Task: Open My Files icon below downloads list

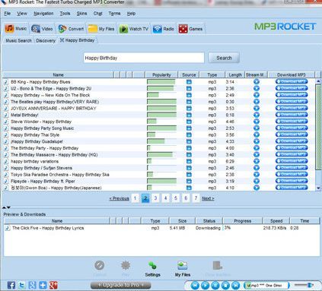Action: tap(183, 266)
